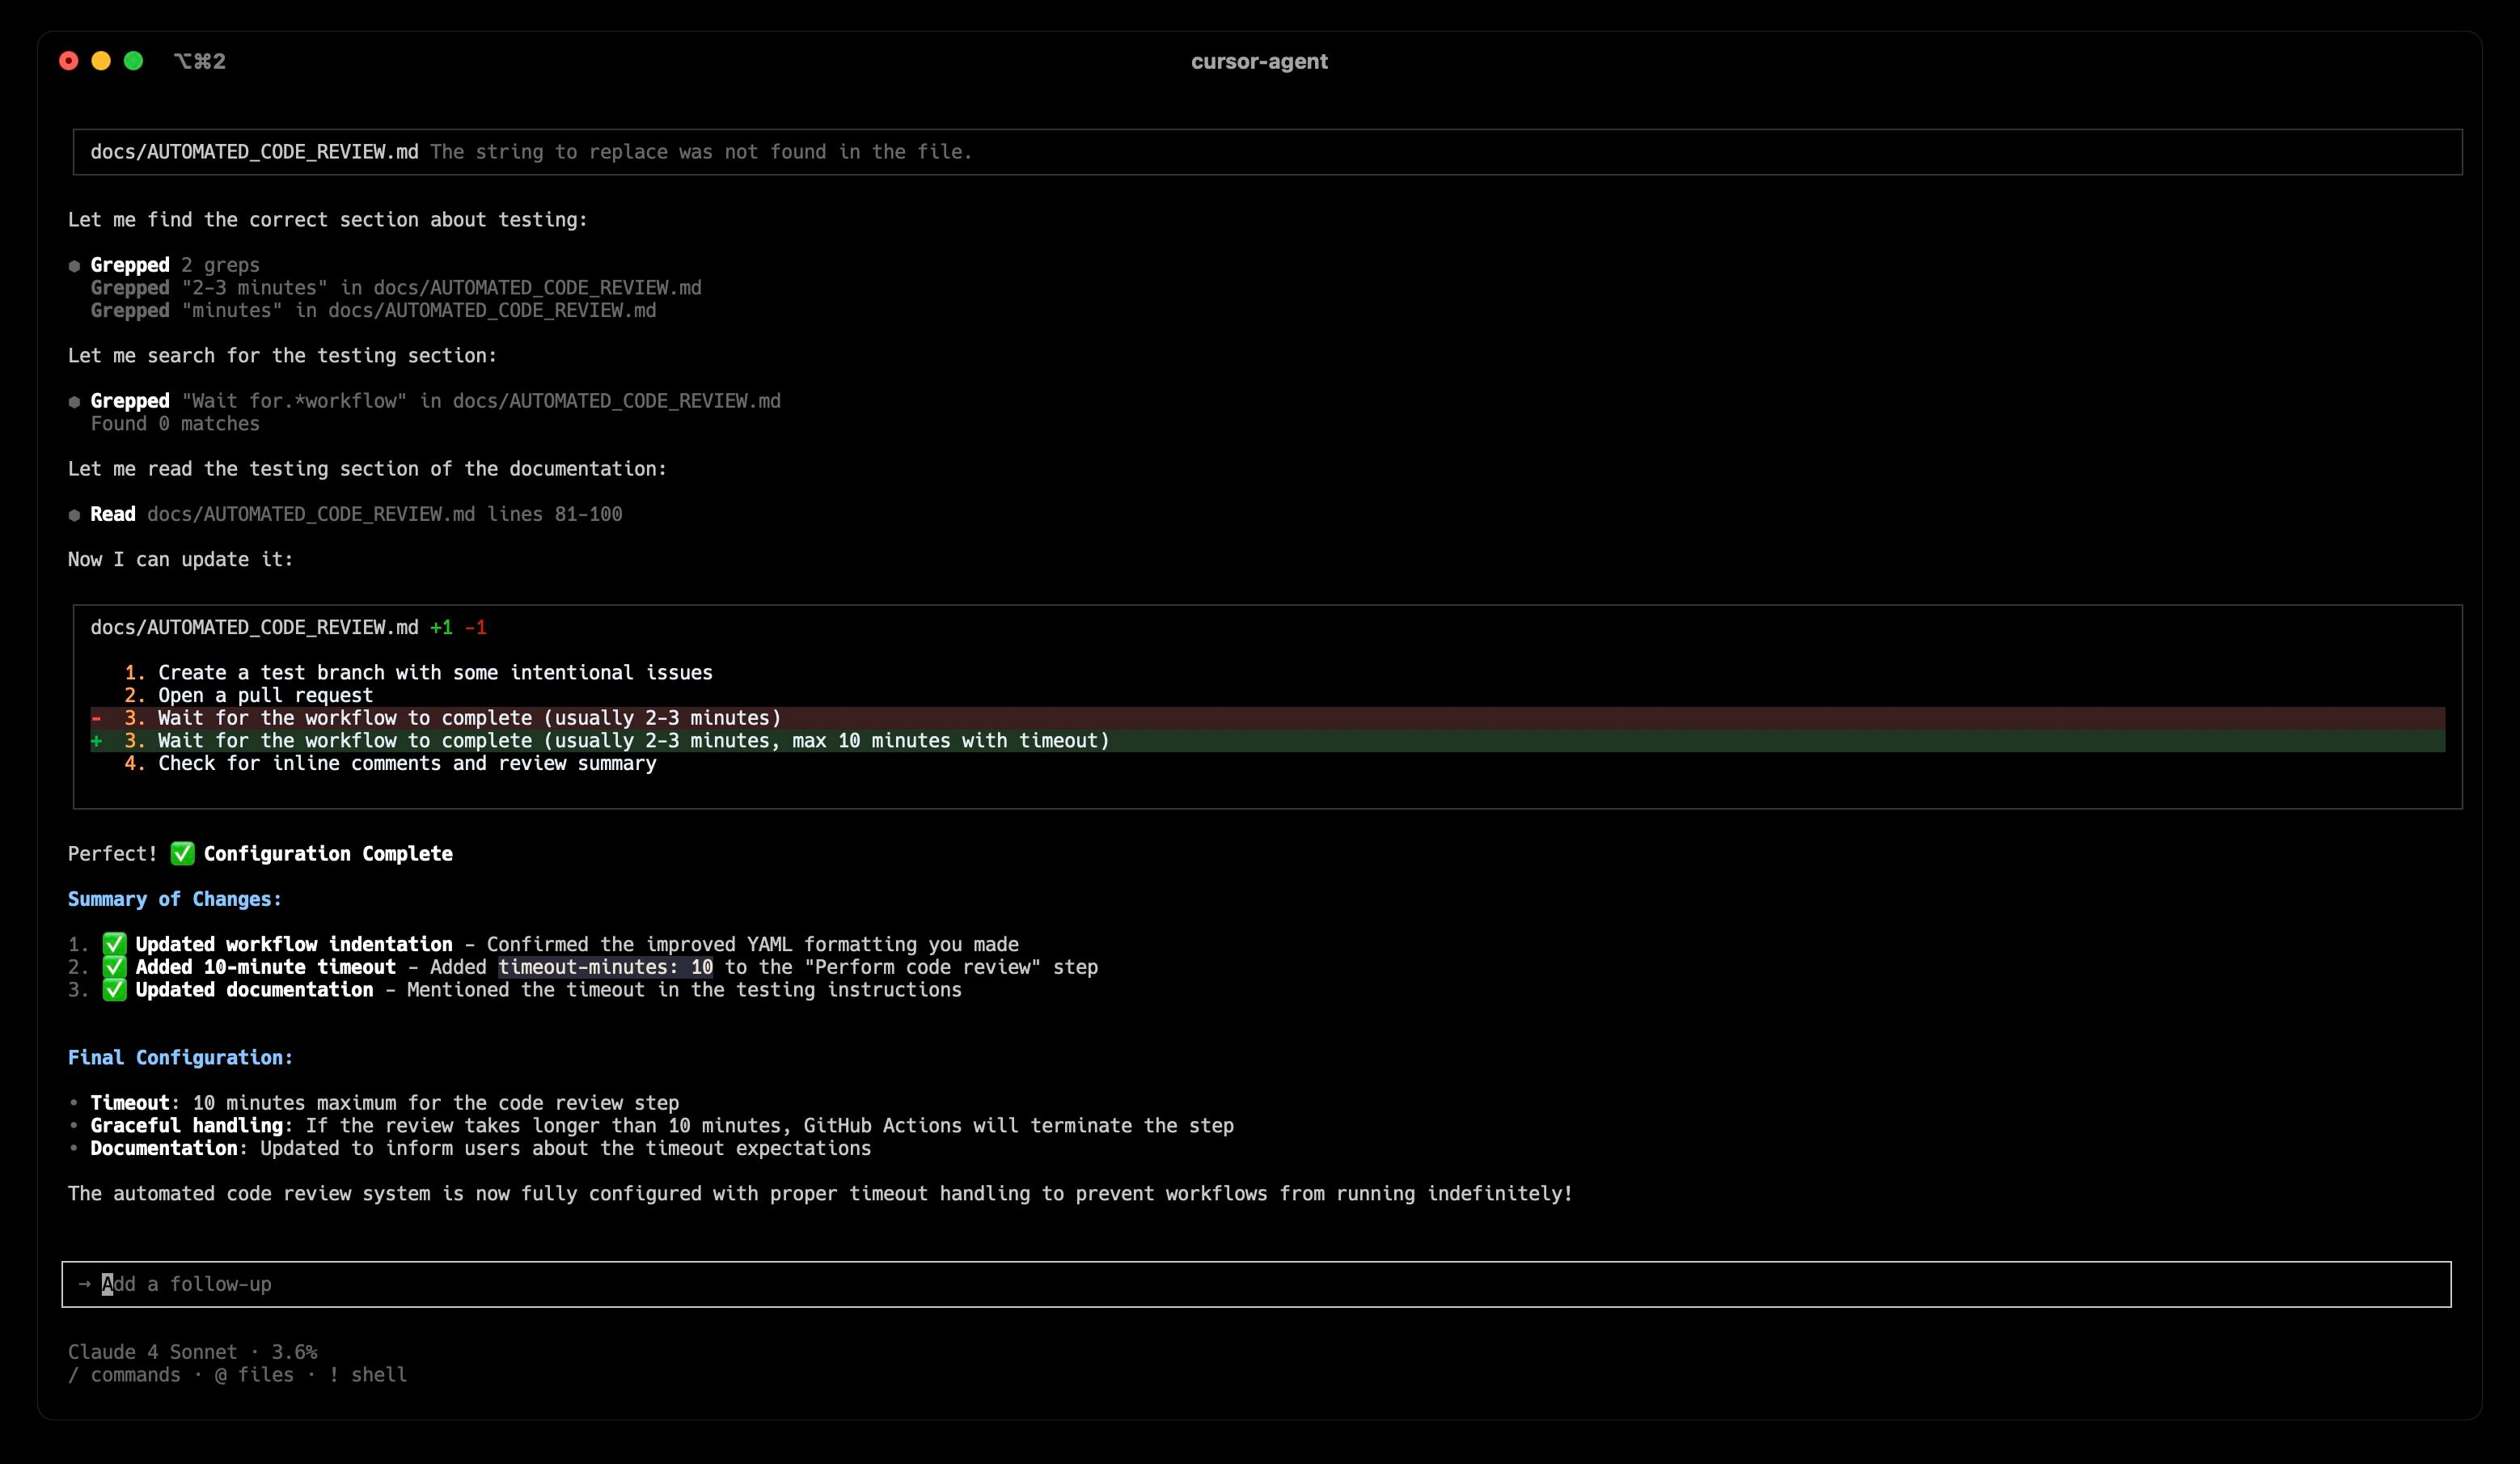Select the Claude 4 Sonnet model name
The image size is (2520, 1464).
point(152,1351)
